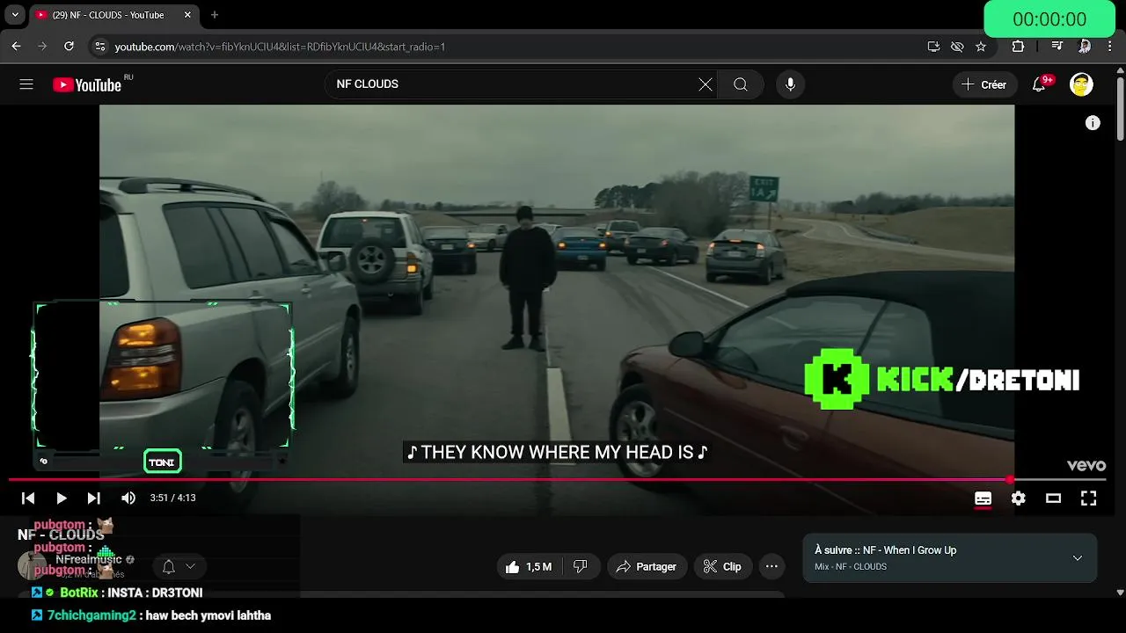View site information icon in address bar

(100, 47)
